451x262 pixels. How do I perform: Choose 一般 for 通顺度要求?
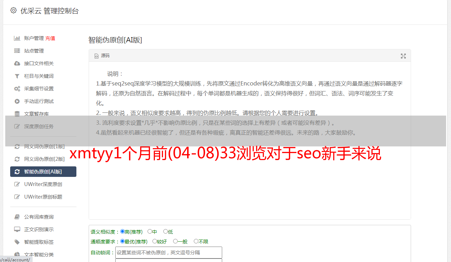pyautogui.click(x=175, y=241)
